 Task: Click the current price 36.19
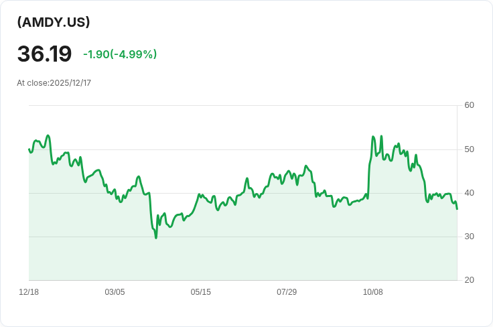(44, 54)
